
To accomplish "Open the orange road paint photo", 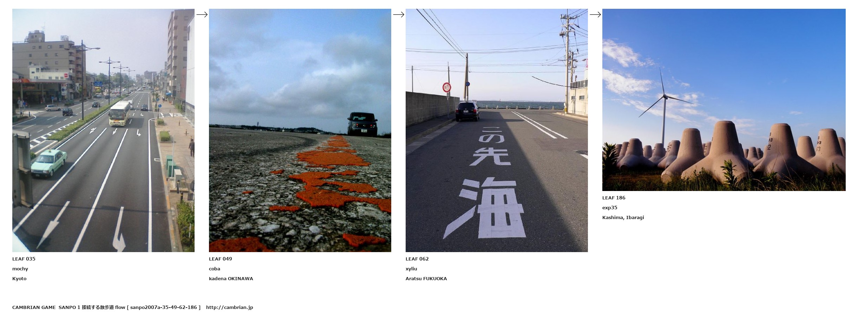I will point(300,130).
